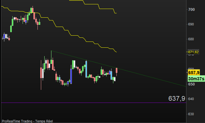
Task: Click the green 30m37s countdown timer label
Action: pyautogui.click(x=196, y=79)
